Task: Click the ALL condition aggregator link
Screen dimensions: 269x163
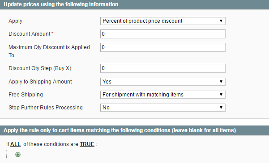Action: [15, 144]
